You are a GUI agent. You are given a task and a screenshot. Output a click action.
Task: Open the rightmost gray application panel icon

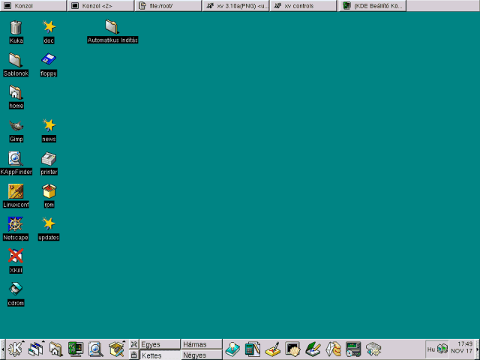373,349
